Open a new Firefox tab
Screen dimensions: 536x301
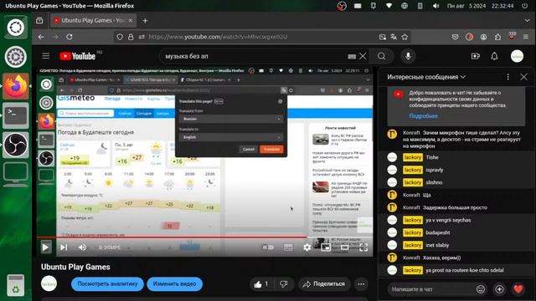(x=145, y=21)
